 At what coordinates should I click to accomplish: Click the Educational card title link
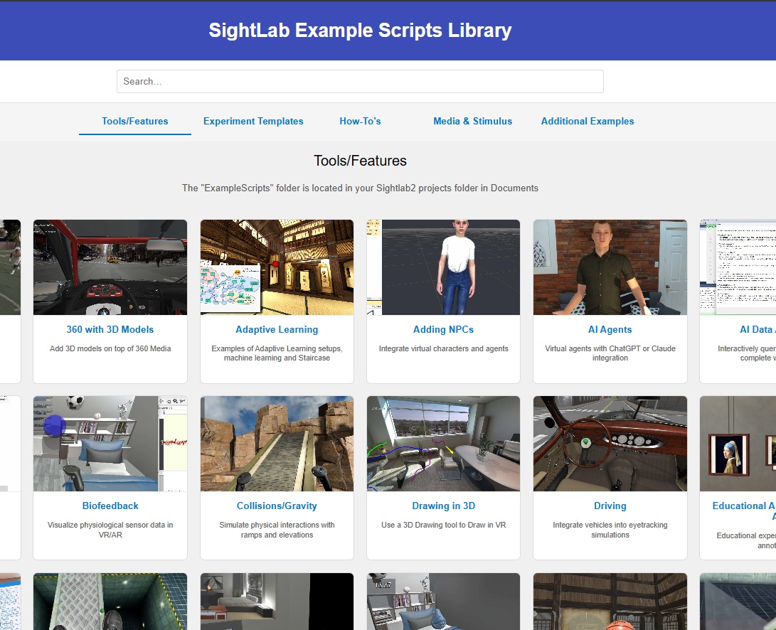[x=743, y=511]
